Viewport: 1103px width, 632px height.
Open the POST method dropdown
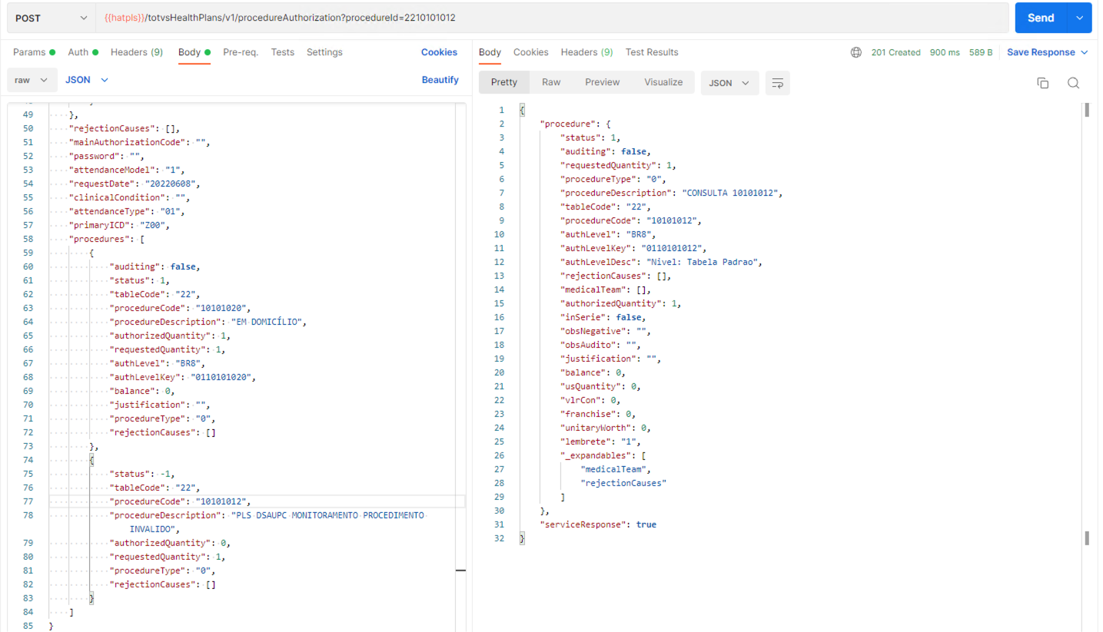[x=51, y=18]
